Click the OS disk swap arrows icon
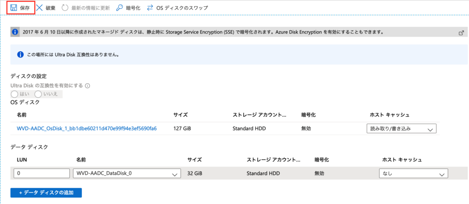Image resolution: width=469 pixels, height=204 pixels. (x=150, y=8)
